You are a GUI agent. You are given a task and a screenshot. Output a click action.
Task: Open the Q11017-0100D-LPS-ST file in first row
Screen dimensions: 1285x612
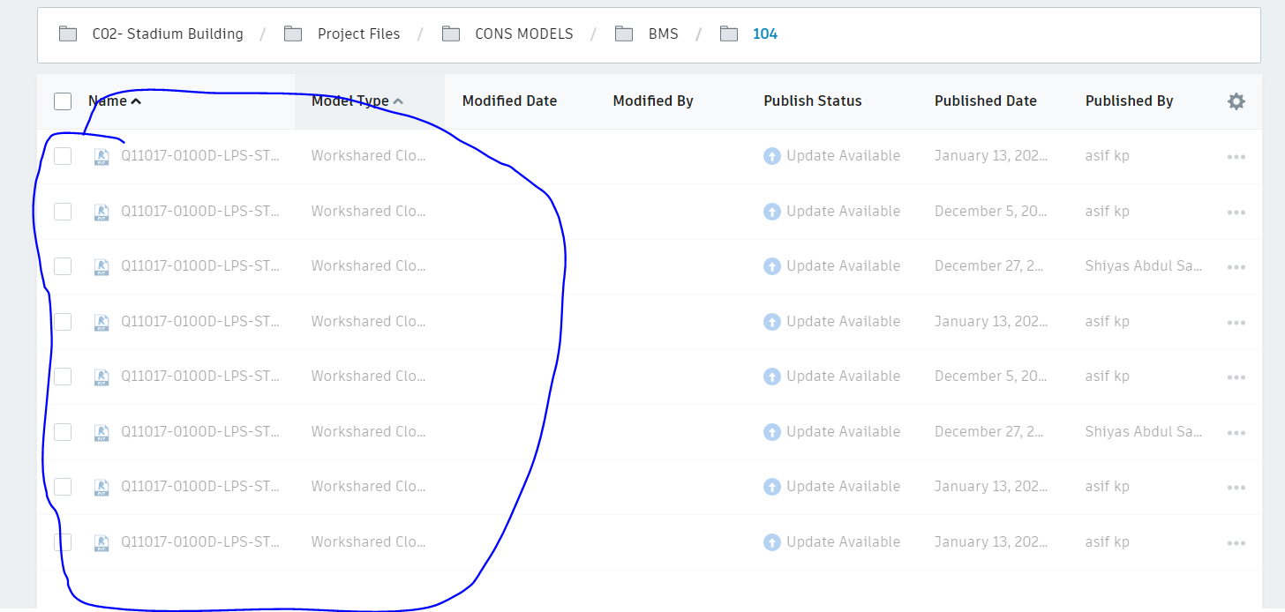click(x=200, y=156)
